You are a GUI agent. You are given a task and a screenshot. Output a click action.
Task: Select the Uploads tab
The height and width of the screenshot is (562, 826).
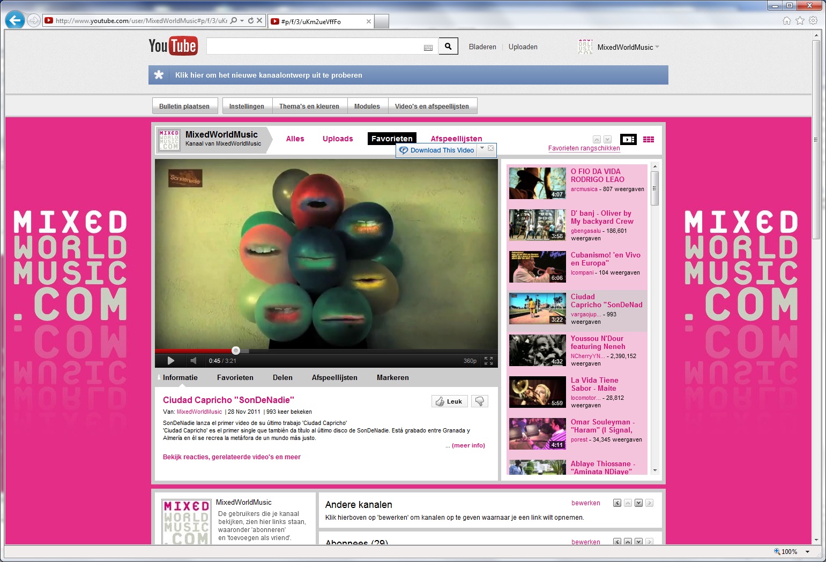point(338,139)
